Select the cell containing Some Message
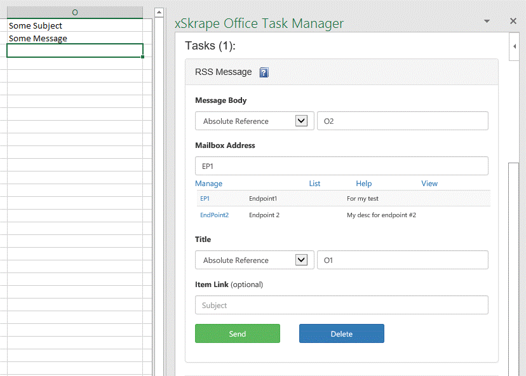This screenshot has height=376, width=526. [x=75, y=38]
